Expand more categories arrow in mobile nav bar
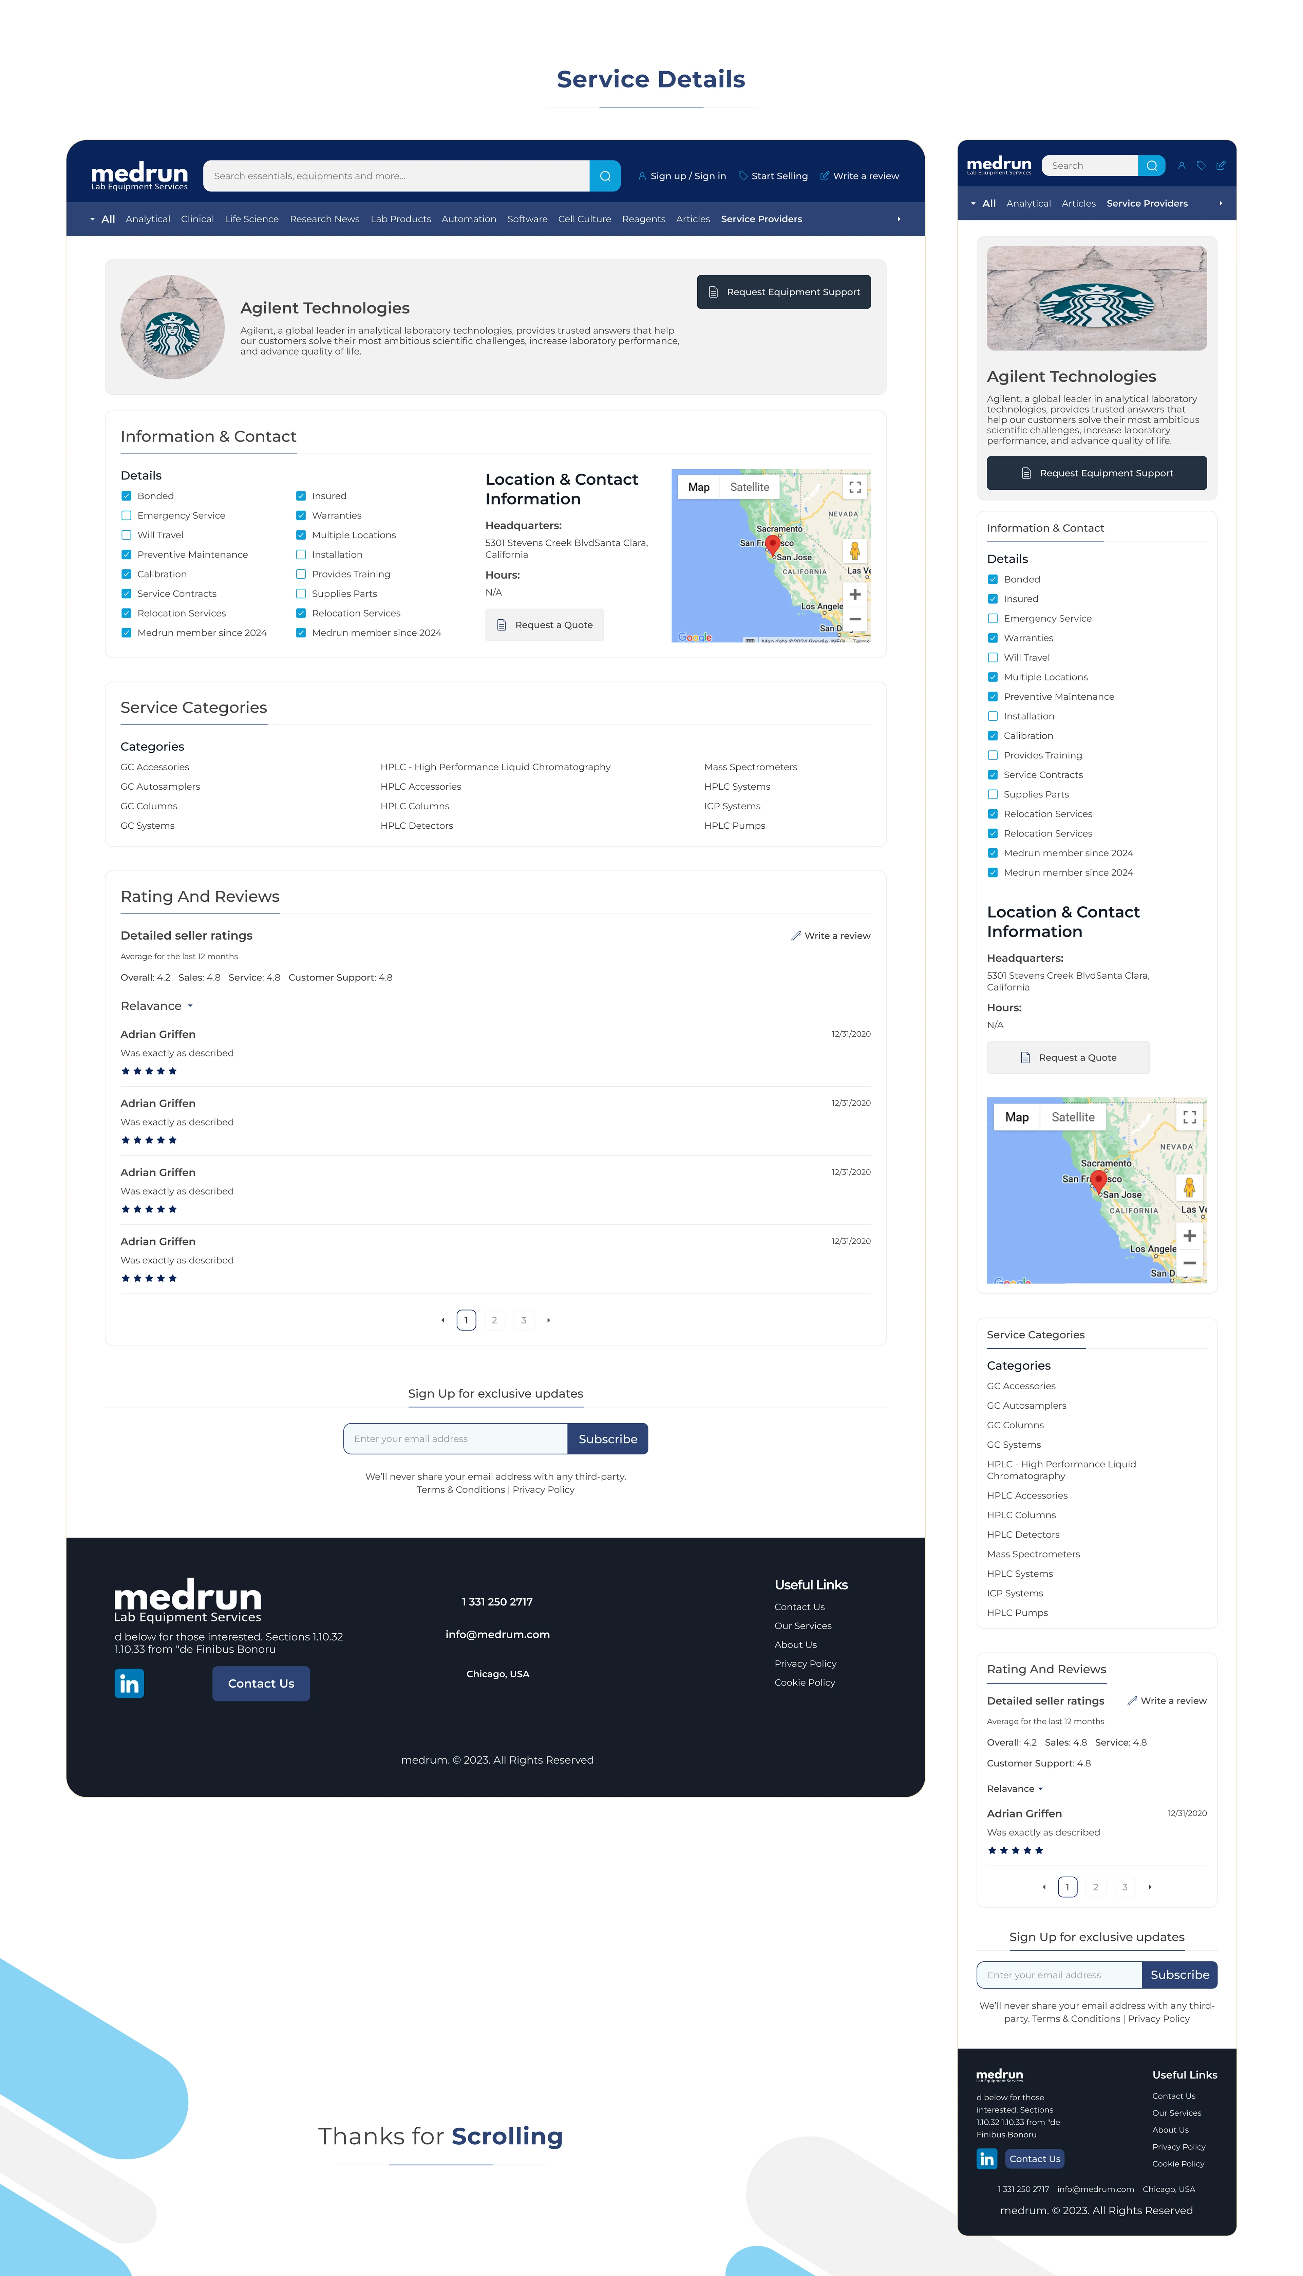Image resolution: width=1303 pixels, height=2276 pixels. 1221,204
